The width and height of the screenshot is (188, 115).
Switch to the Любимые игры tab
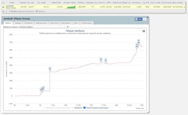[x=41, y=23]
